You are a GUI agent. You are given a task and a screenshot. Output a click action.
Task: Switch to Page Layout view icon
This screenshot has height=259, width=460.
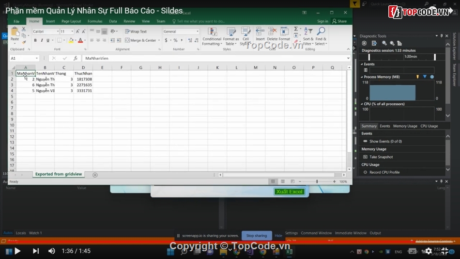pyautogui.click(x=282, y=182)
